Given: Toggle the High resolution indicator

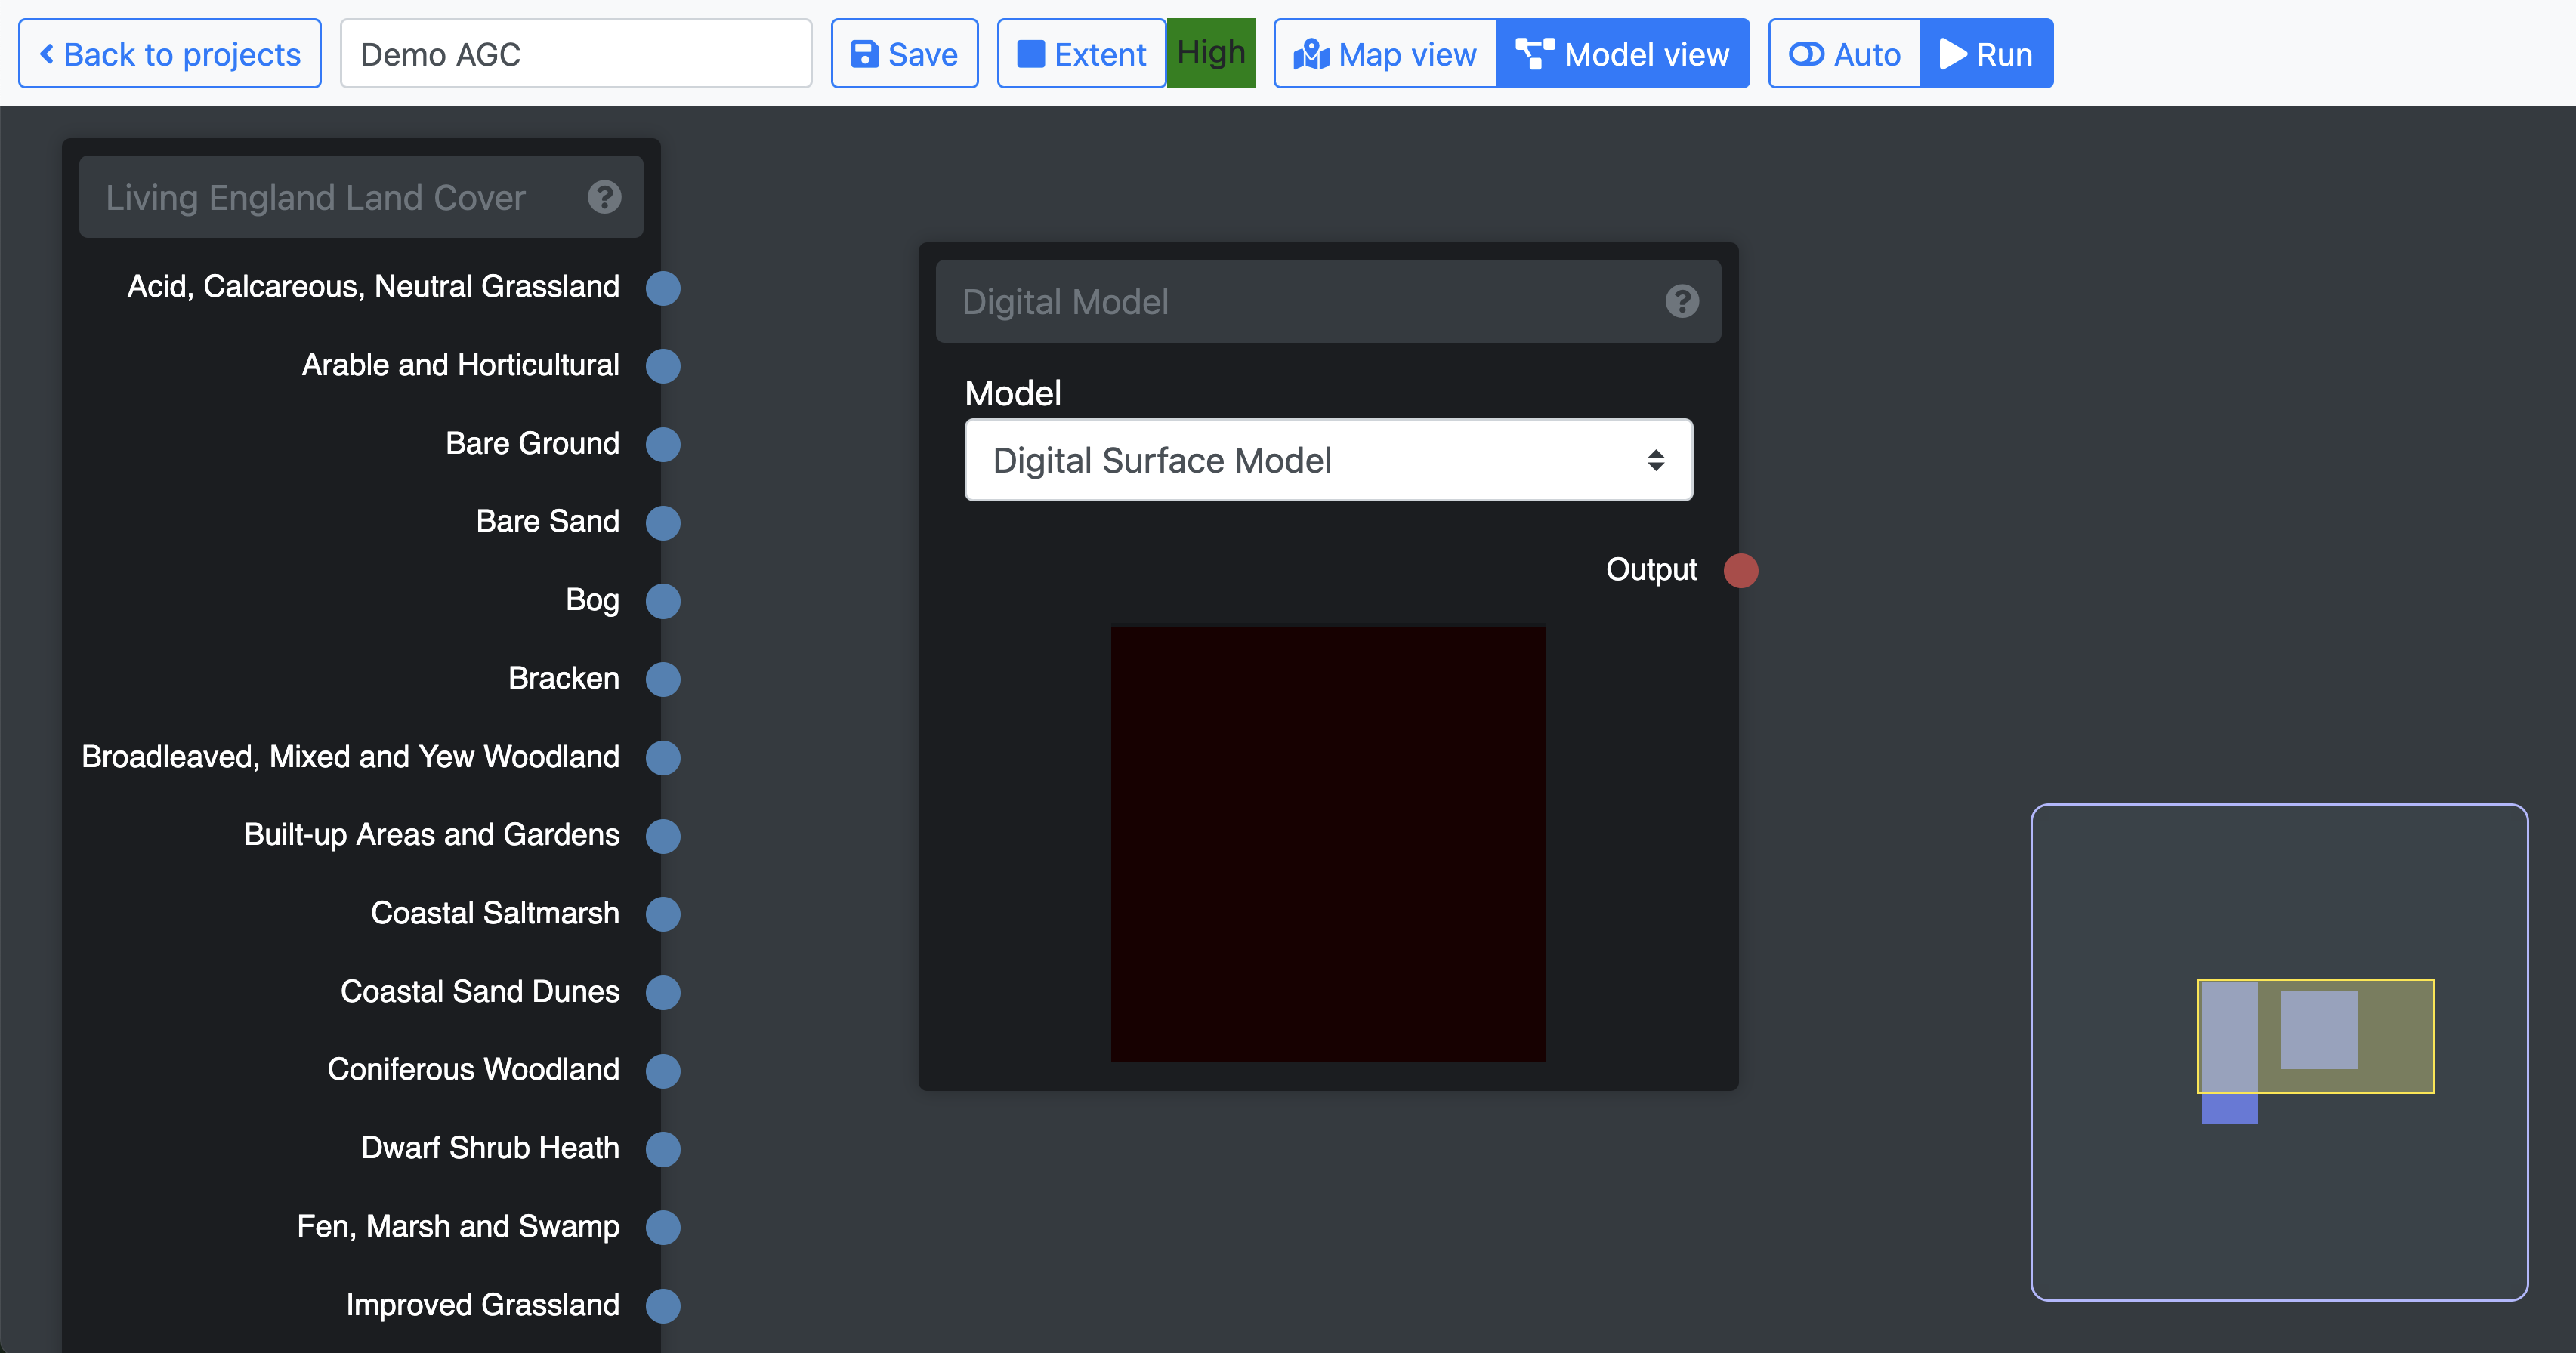Looking at the screenshot, I should [1210, 53].
